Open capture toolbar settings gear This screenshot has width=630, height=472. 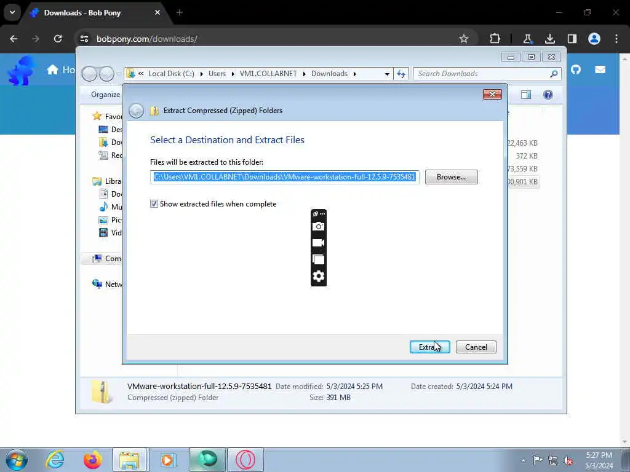click(x=318, y=276)
